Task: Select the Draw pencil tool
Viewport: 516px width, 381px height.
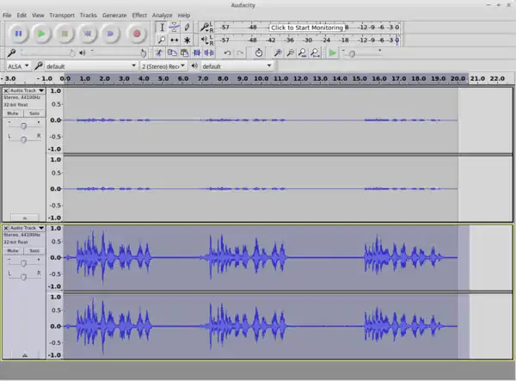Action: tap(187, 28)
